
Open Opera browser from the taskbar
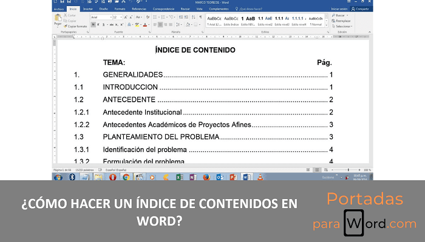(113, 177)
